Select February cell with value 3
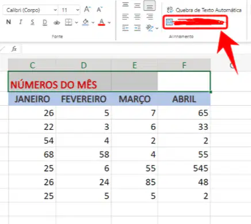The image size is (251, 224). [x=83, y=126]
